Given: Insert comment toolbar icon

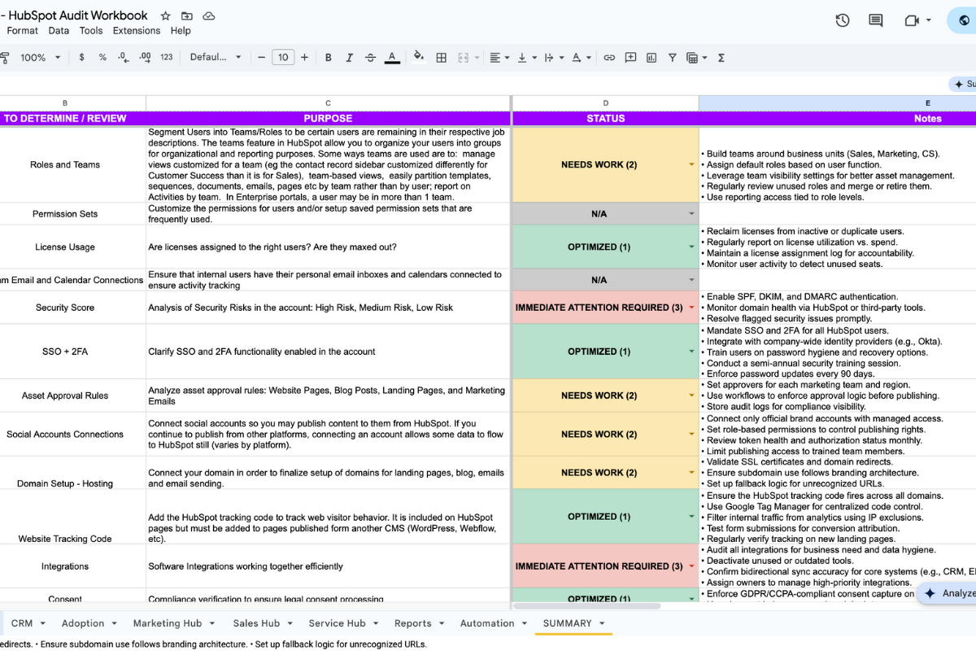Looking at the screenshot, I should click(x=630, y=58).
